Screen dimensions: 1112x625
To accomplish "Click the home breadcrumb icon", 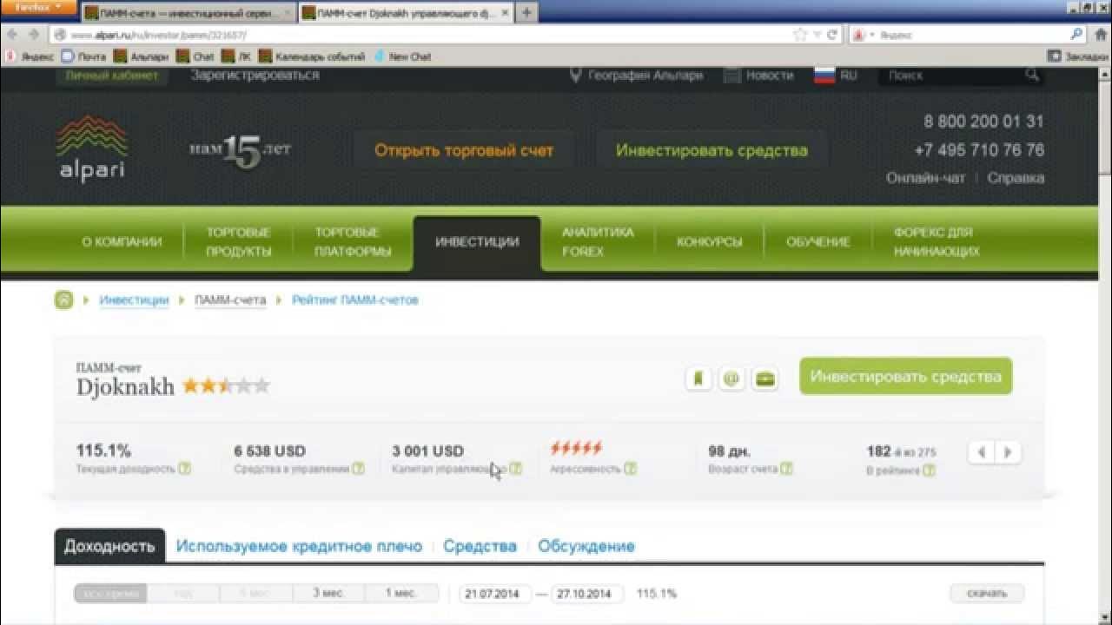I will [63, 300].
